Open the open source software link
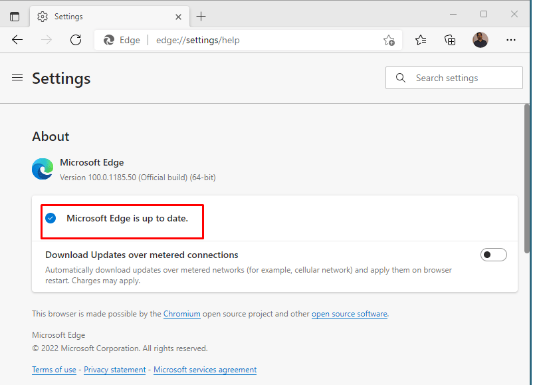Image resolution: width=533 pixels, height=385 pixels. (350, 314)
